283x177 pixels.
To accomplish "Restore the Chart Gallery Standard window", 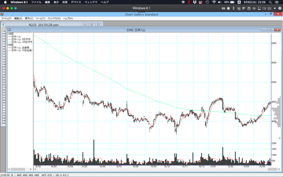I will coord(271,14).
